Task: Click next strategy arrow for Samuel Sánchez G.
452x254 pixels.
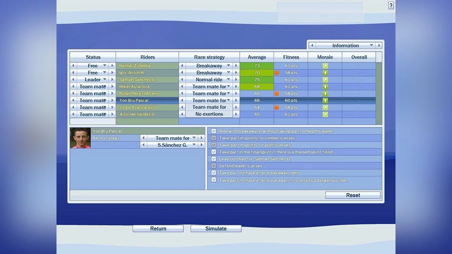Action: [x=236, y=80]
